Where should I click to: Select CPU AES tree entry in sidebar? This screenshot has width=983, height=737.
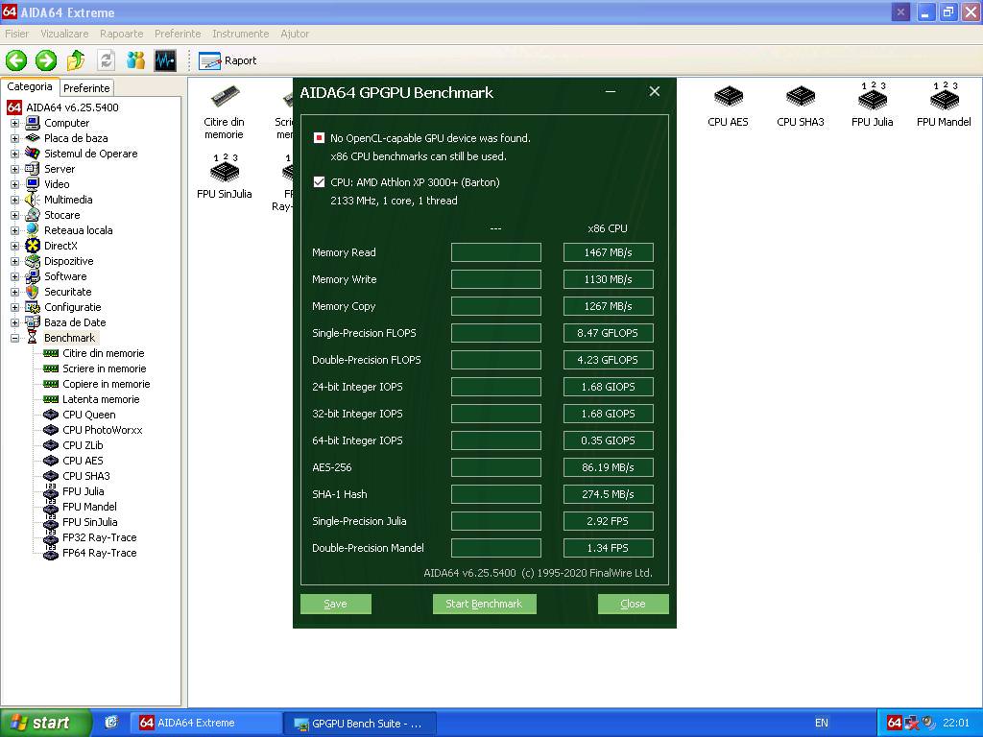pyautogui.click(x=83, y=461)
